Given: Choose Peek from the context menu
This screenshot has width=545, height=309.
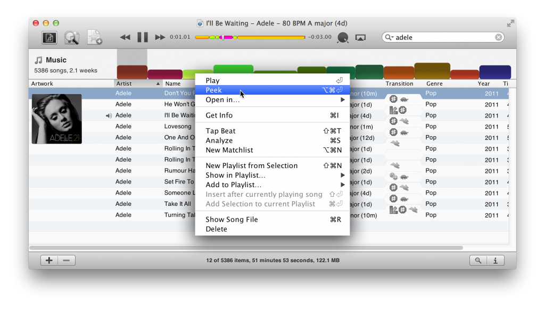Looking at the screenshot, I should click(x=215, y=90).
